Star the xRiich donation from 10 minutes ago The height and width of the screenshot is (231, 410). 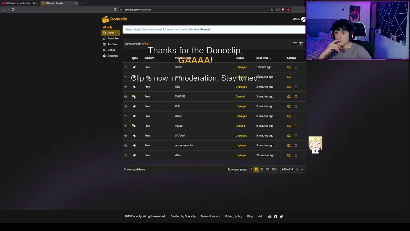point(126,155)
